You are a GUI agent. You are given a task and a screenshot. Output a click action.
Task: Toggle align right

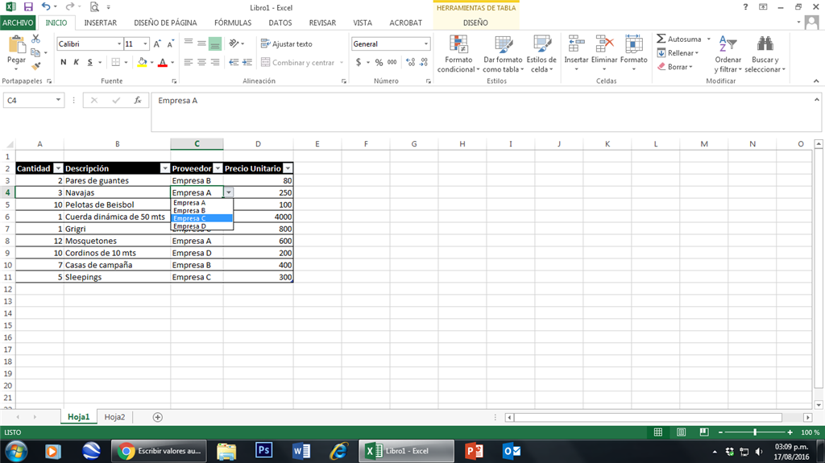(214, 62)
